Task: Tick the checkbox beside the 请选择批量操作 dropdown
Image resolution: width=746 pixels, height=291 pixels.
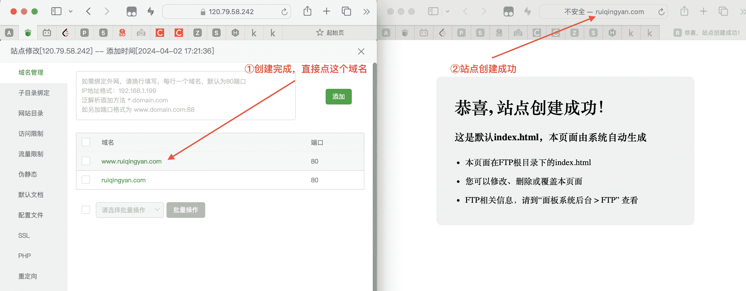Action: click(86, 210)
